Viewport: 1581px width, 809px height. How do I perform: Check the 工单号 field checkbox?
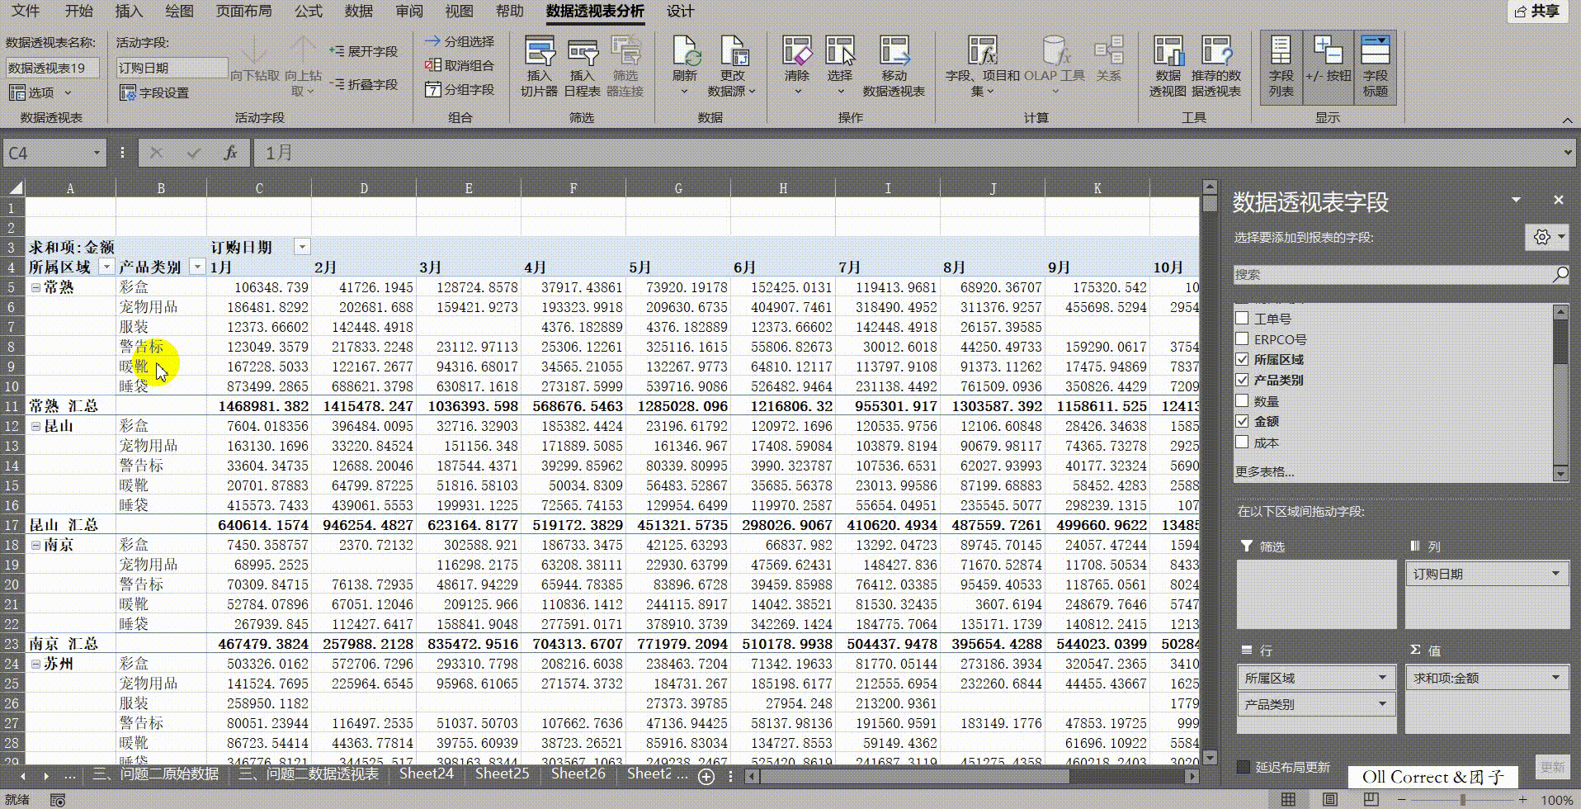(x=1242, y=318)
